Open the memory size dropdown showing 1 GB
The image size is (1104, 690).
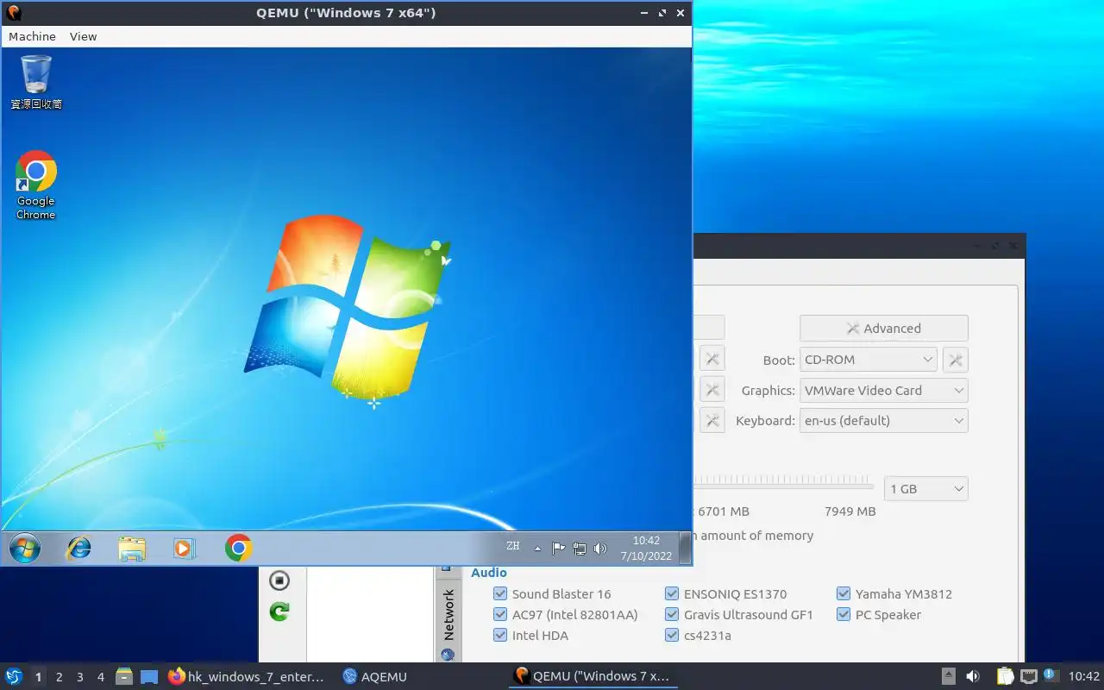(x=925, y=488)
